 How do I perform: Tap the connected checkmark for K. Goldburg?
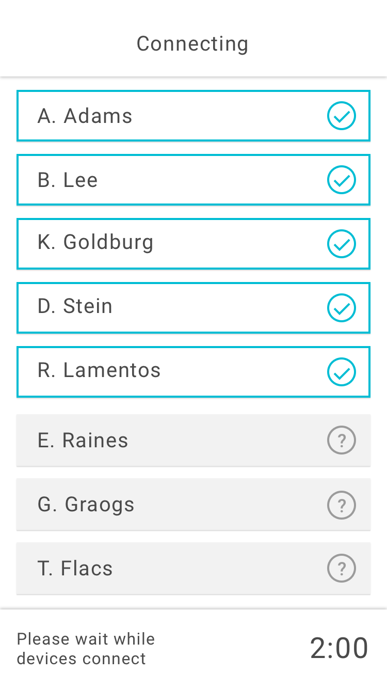pyautogui.click(x=342, y=244)
